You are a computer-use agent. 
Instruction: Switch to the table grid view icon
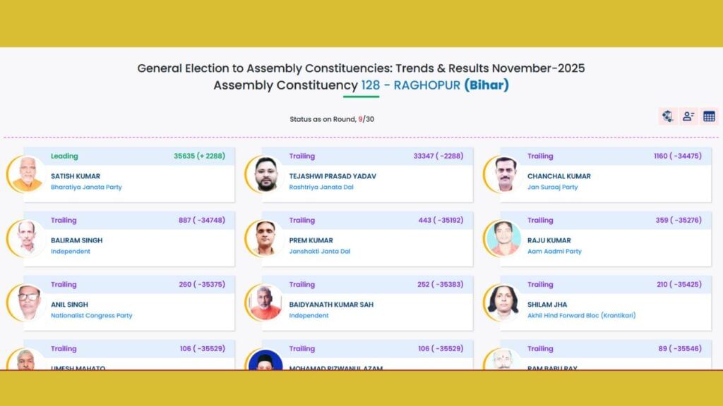pos(709,116)
